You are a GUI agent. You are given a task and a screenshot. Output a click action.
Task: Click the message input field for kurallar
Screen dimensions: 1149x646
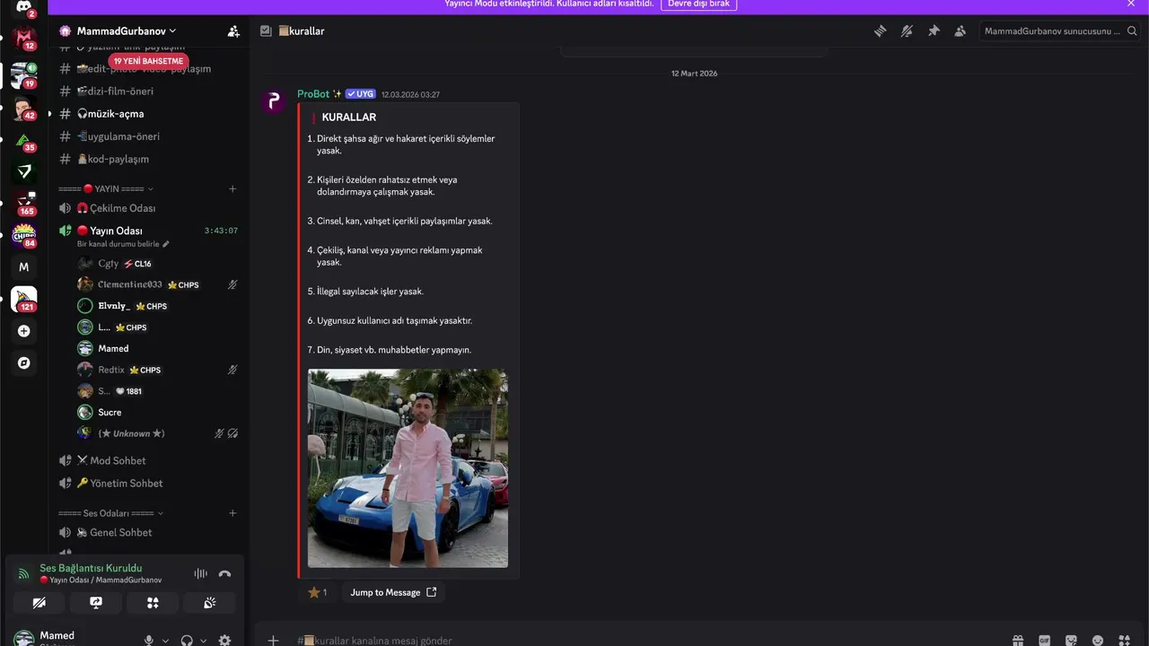[628, 641]
